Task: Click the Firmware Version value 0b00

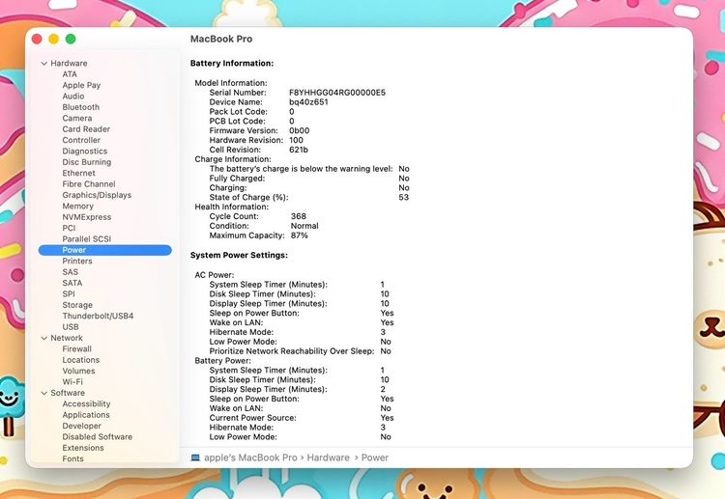Action: click(299, 130)
